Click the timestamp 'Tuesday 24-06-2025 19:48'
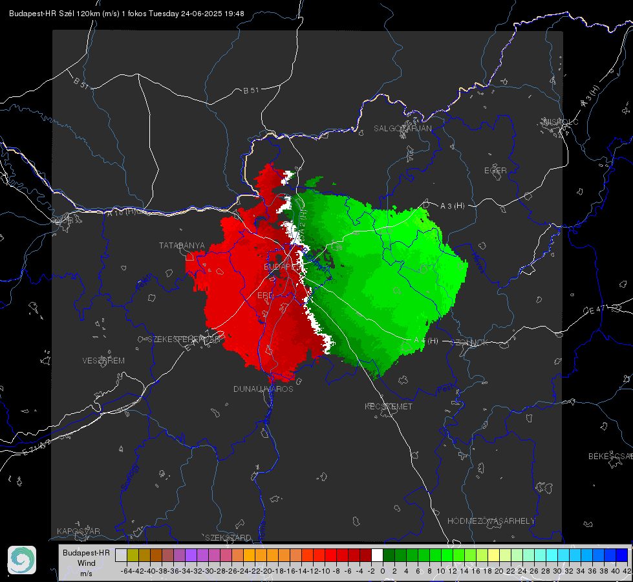This screenshot has height=582, width=633. pos(196,14)
